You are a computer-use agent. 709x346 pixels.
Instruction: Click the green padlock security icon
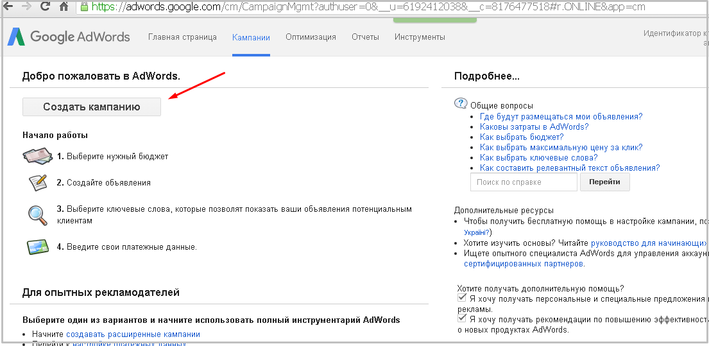click(x=83, y=7)
